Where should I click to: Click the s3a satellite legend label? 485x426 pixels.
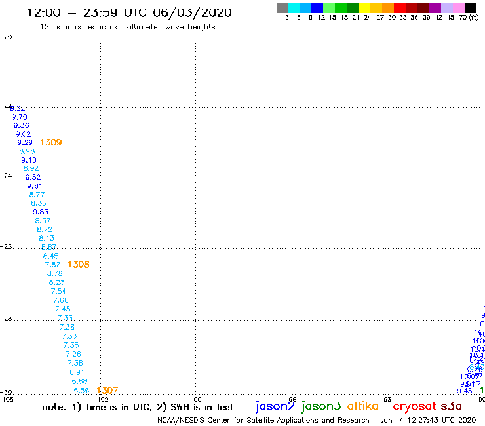tap(452, 406)
